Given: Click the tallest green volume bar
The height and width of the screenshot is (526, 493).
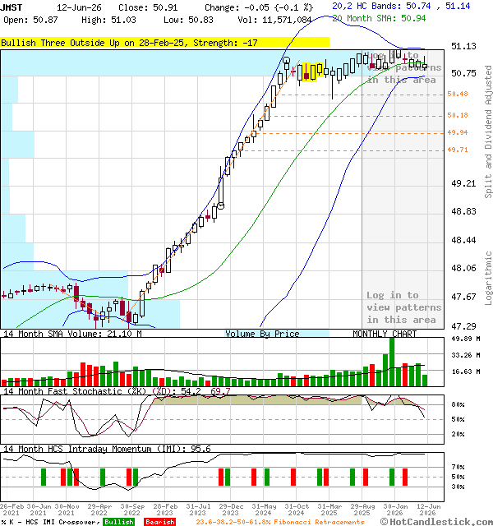Looking at the screenshot, I should pos(392,362).
